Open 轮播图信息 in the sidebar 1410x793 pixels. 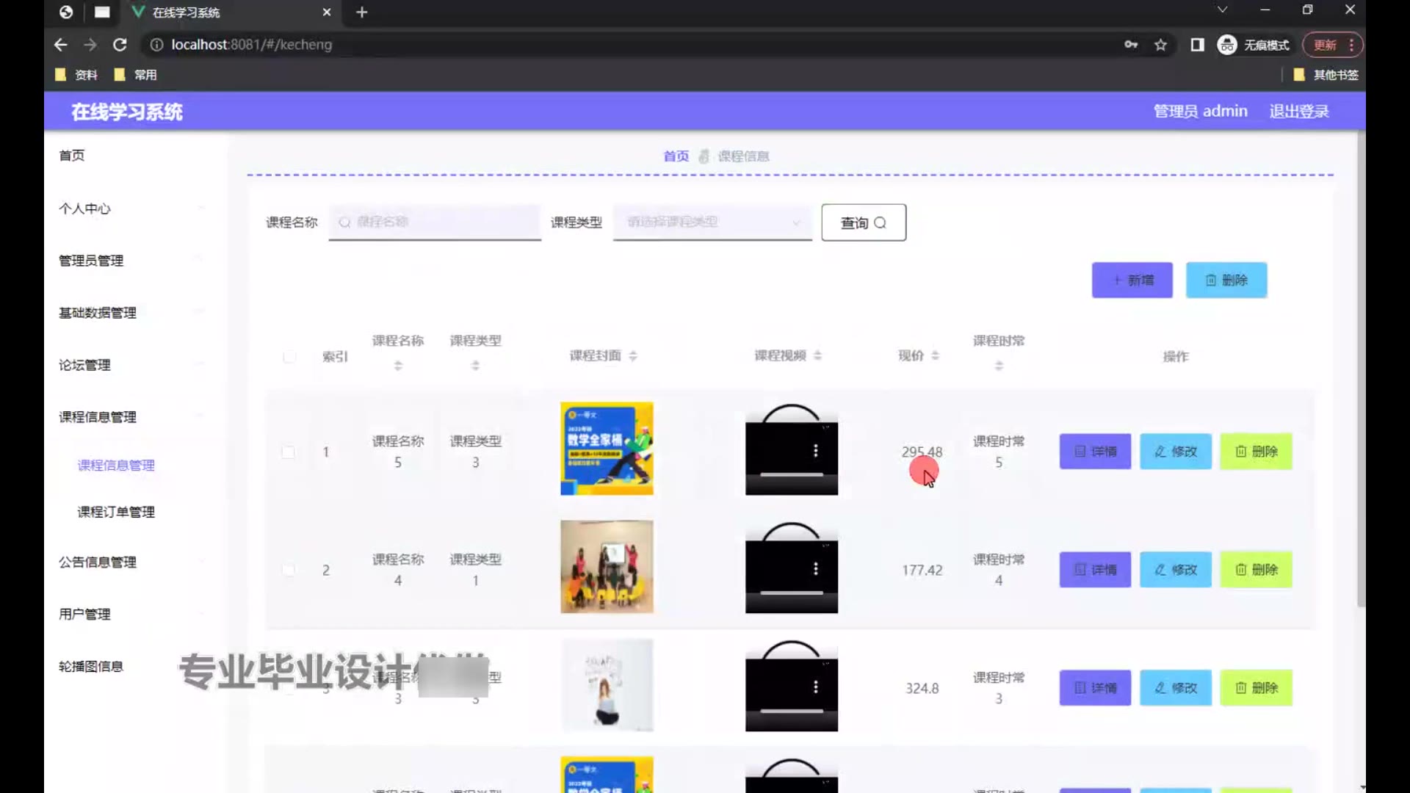click(91, 667)
